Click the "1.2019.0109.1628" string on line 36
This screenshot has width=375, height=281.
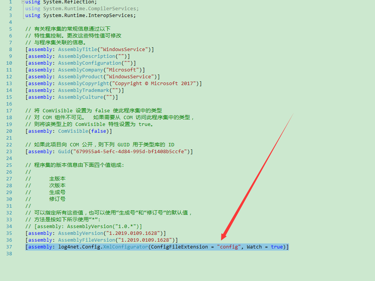pyautogui.click(x=145, y=240)
